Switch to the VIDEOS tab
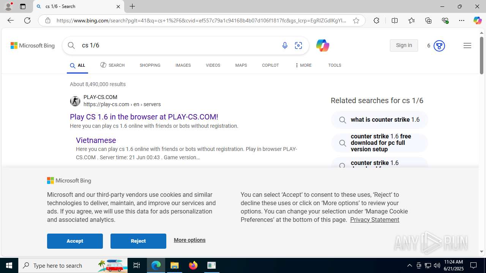Image resolution: width=486 pixels, height=273 pixels. (213, 65)
